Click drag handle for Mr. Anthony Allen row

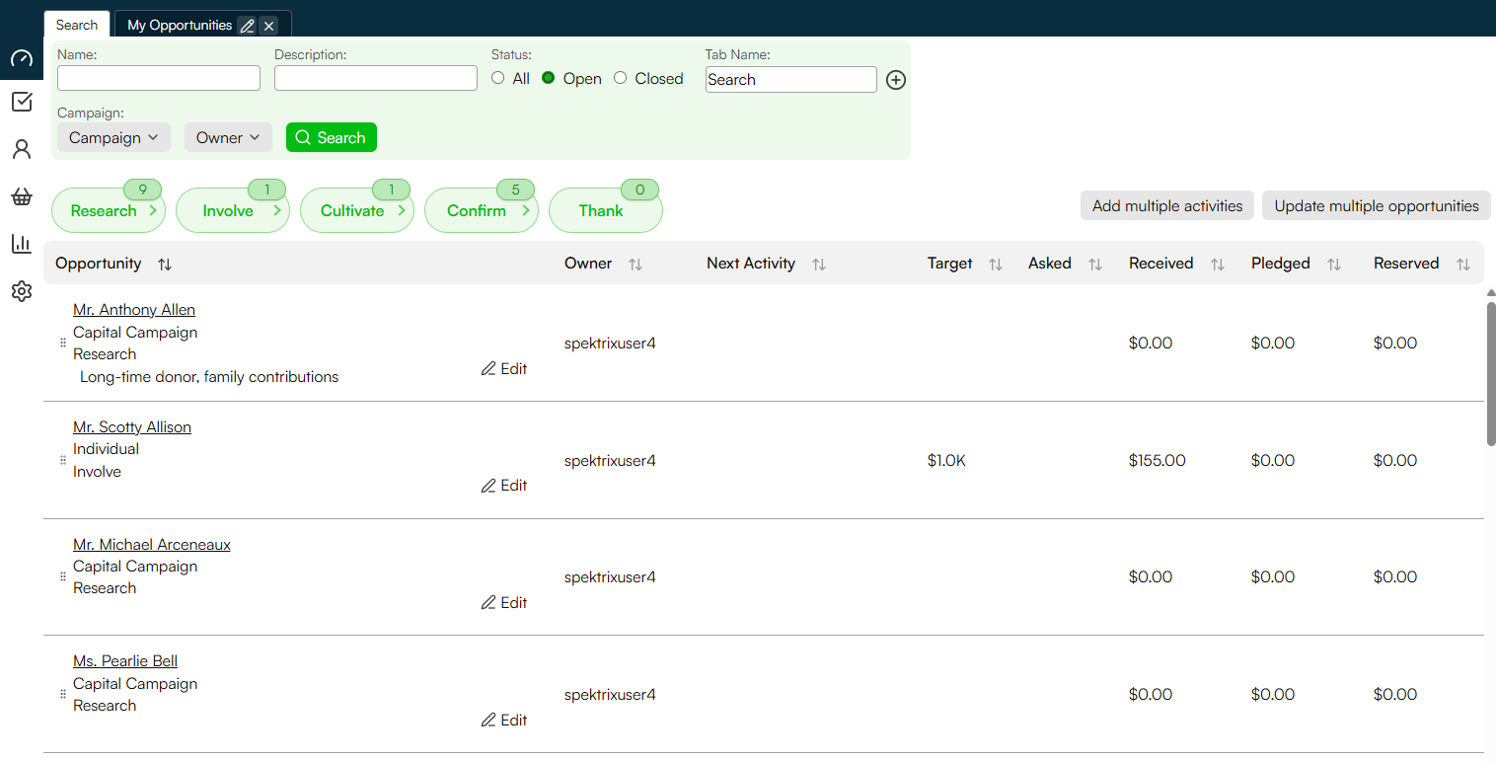[x=63, y=343]
